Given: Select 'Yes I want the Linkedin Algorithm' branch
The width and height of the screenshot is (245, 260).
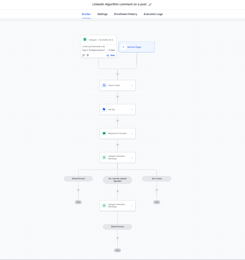Looking at the screenshot, I should 117,180.
